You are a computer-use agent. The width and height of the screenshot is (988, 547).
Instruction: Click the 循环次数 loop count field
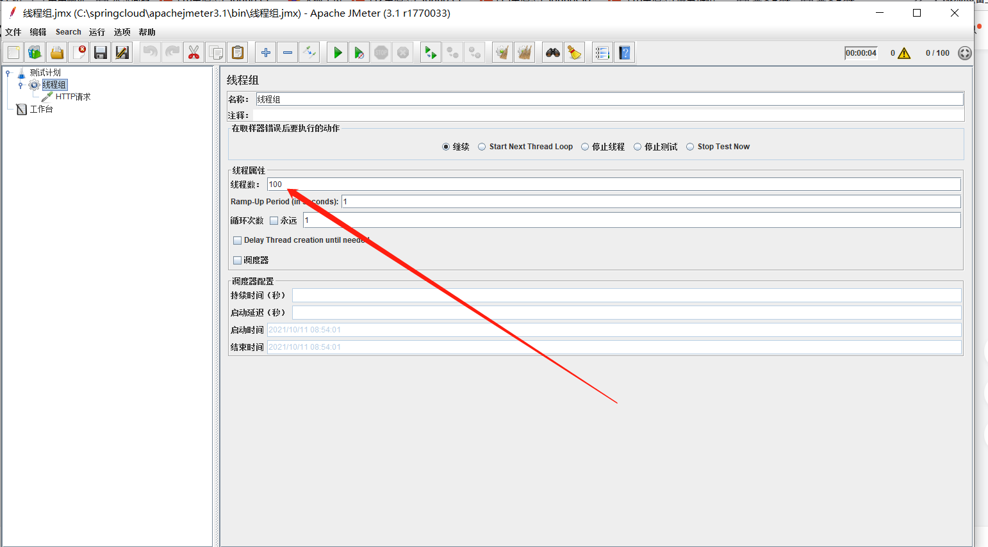click(x=632, y=220)
